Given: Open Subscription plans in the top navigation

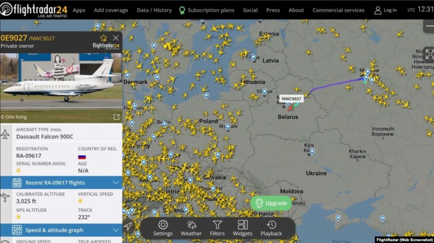Looking at the screenshot, I should point(207,10).
